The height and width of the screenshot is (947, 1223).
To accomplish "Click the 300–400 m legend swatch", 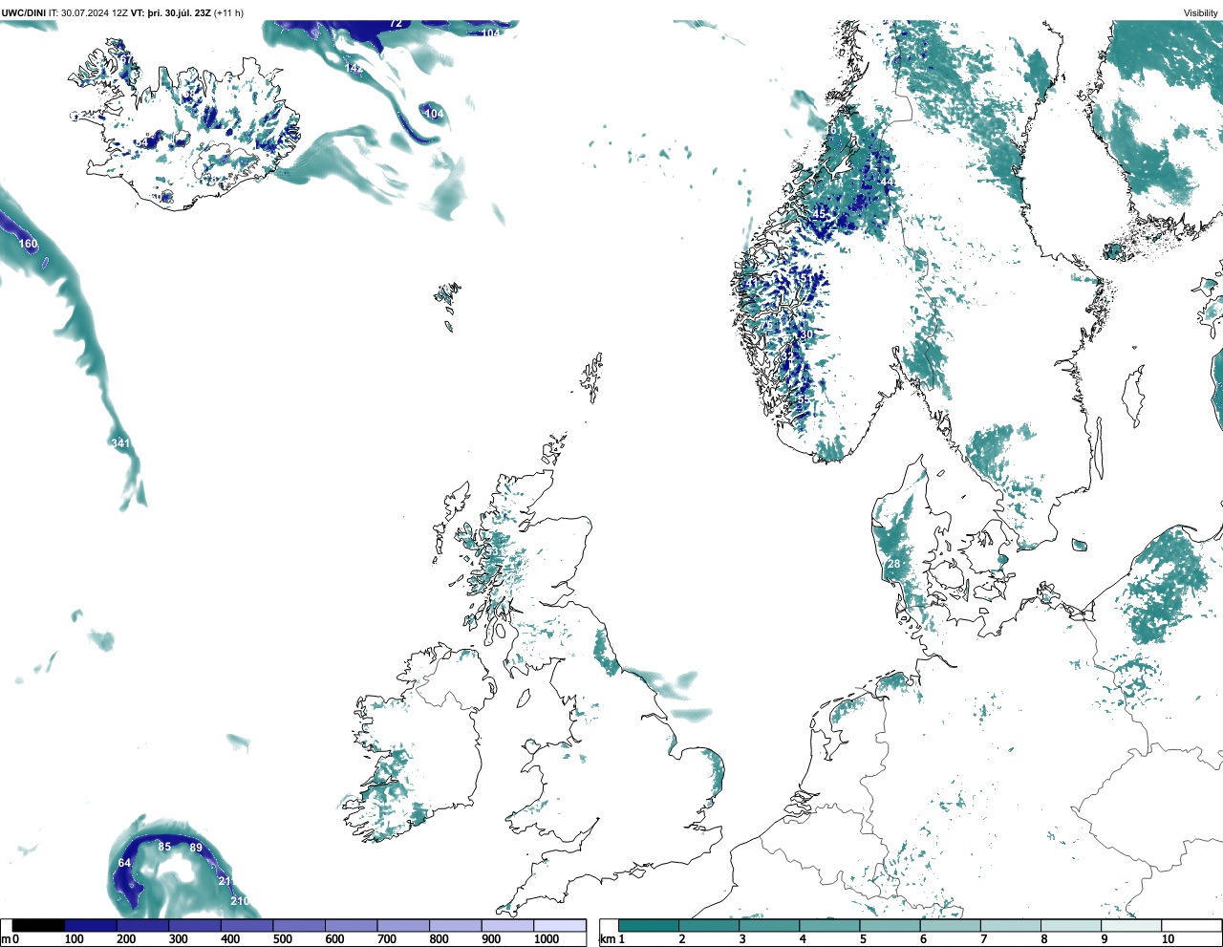I will (195, 926).
